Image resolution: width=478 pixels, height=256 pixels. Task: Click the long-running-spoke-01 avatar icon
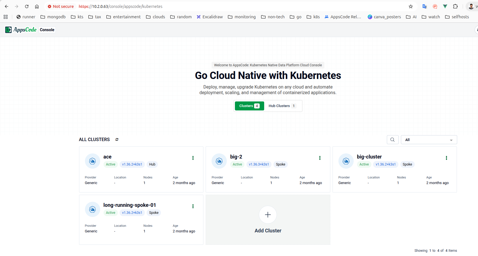(92, 209)
